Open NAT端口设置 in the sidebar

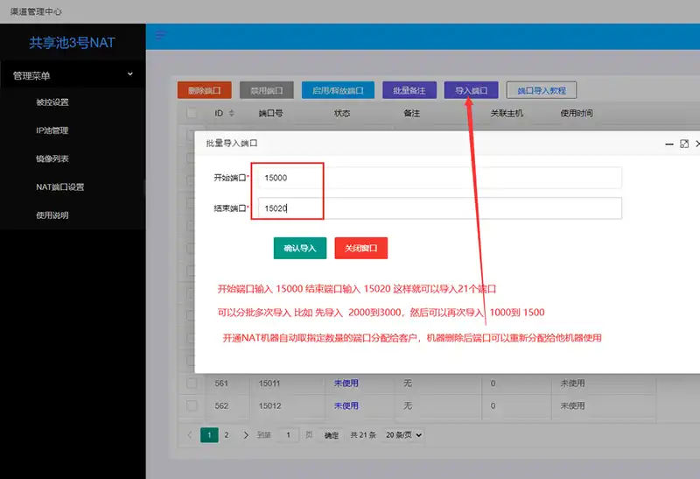tap(59, 187)
